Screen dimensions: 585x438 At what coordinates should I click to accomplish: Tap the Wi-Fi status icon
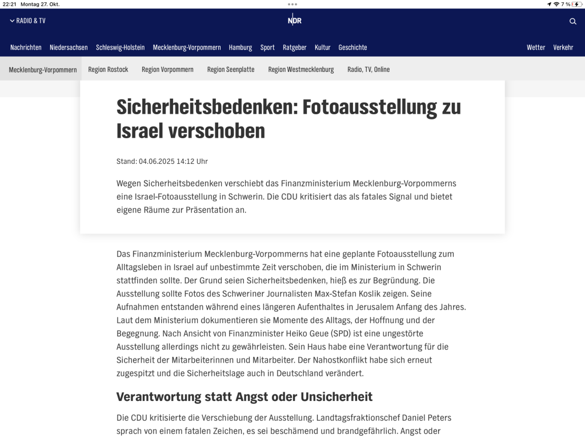[556, 4]
